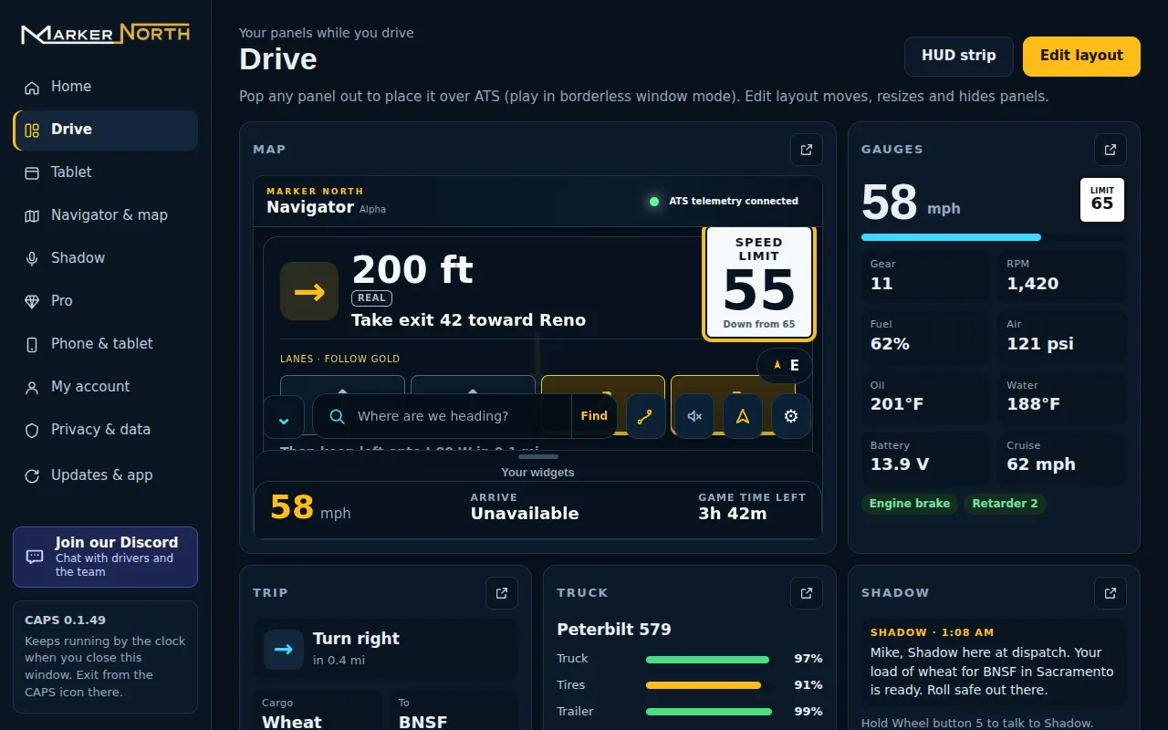Click the Privacy & data shield icon
This screenshot has width=1168, height=730.
pyautogui.click(x=32, y=430)
